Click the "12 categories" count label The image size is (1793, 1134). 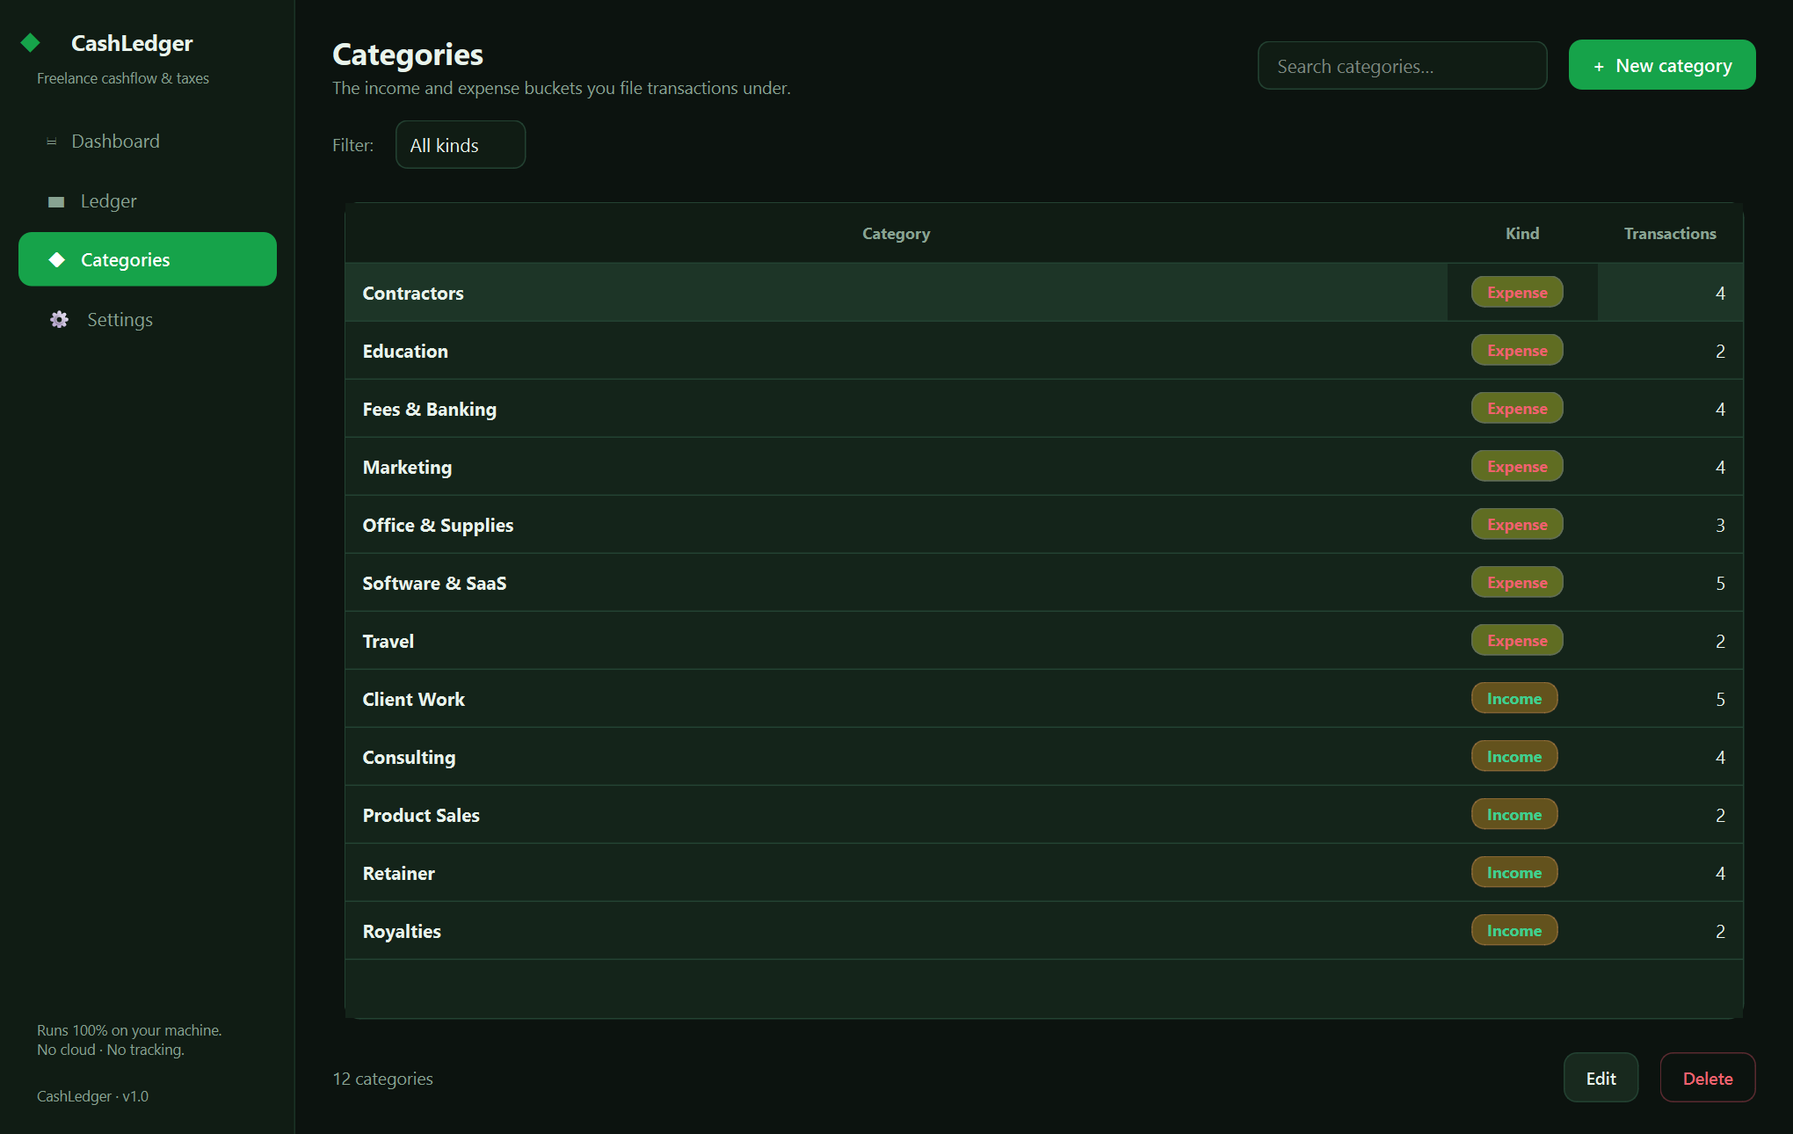pyautogui.click(x=382, y=1079)
